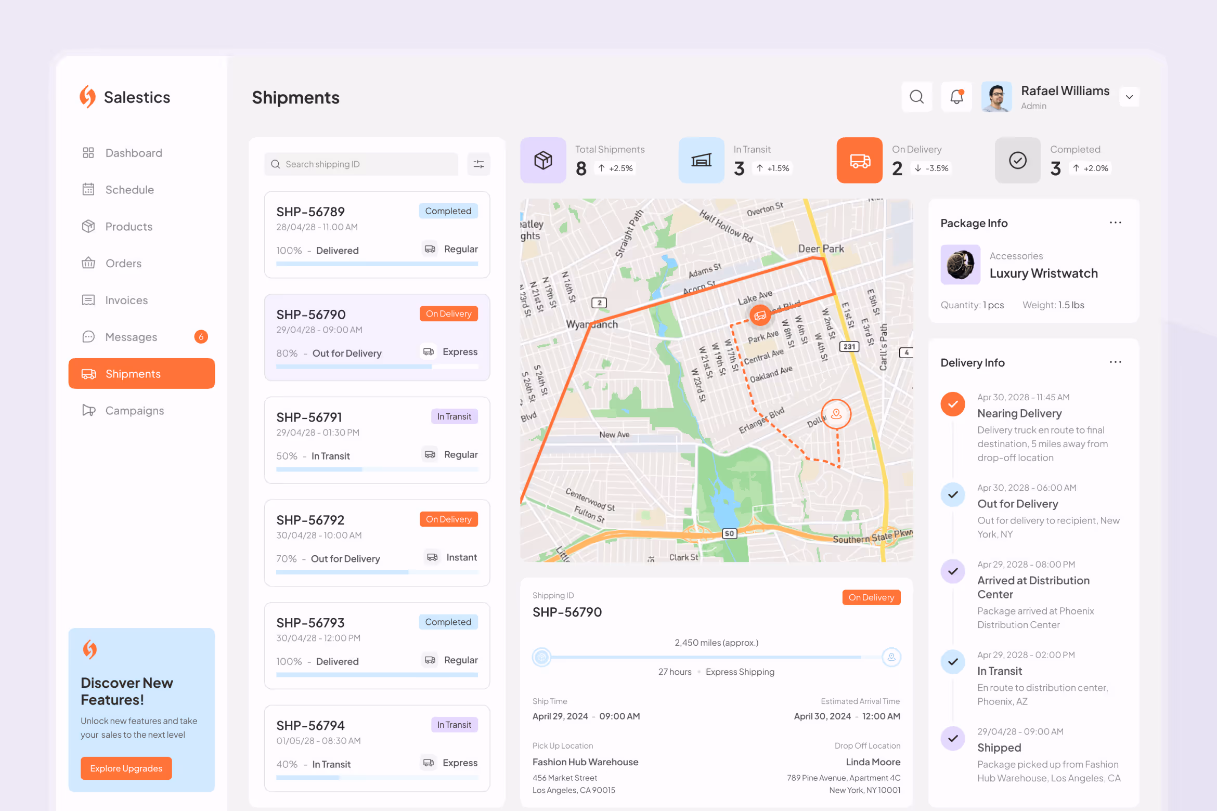This screenshot has height=811, width=1217.
Task: Open Package Info more options menu
Action: click(x=1115, y=223)
